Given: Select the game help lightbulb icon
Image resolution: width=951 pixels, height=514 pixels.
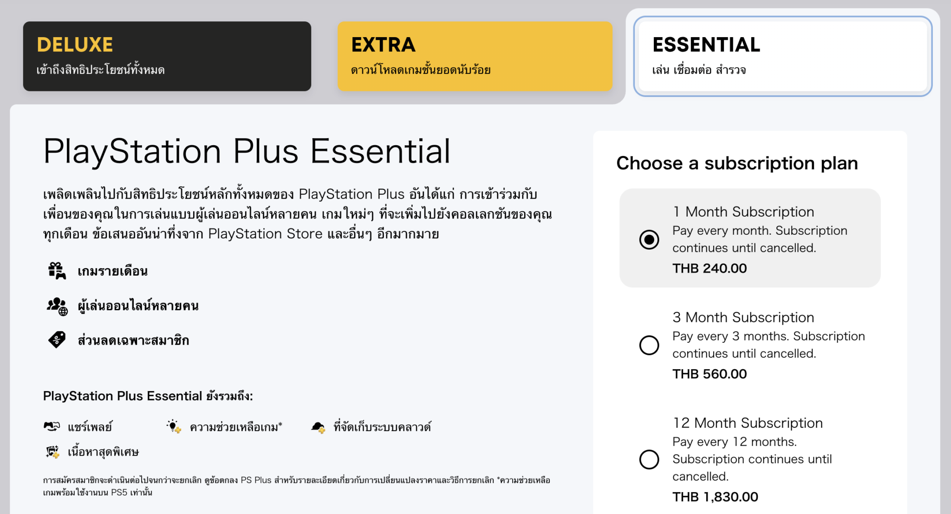Looking at the screenshot, I should click(x=174, y=426).
